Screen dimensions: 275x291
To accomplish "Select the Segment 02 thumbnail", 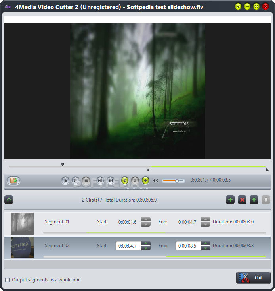I will click(x=22, y=247).
